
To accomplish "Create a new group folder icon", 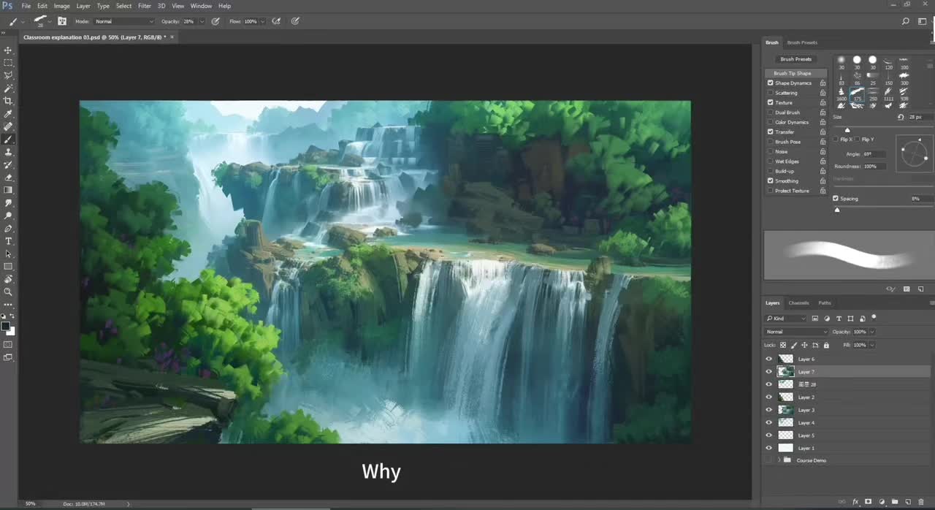I will (895, 502).
